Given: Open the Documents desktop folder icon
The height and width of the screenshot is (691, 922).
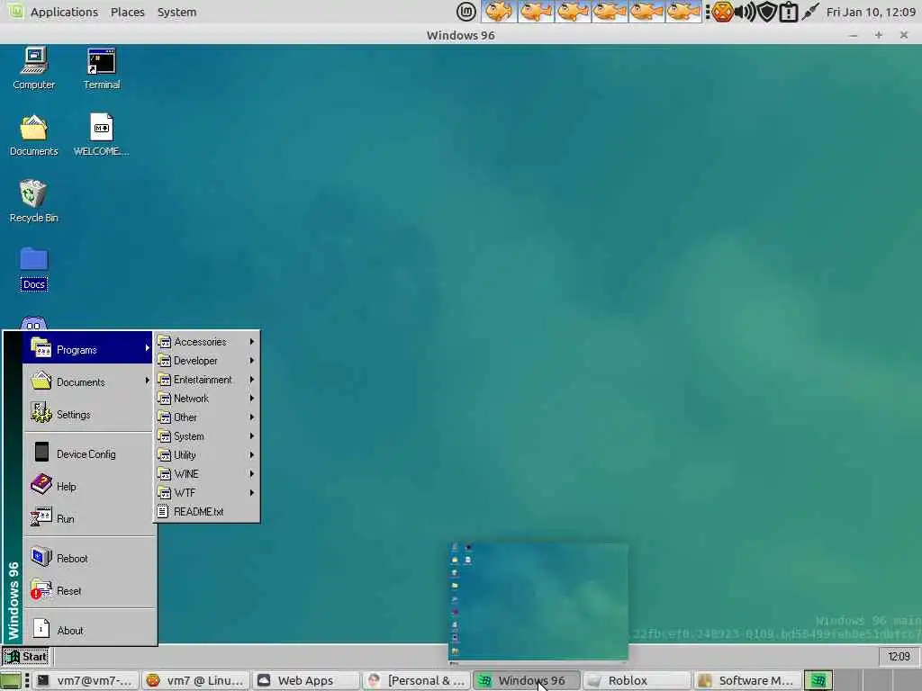Looking at the screenshot, I should pyautogui.click(x=33, y=135).
